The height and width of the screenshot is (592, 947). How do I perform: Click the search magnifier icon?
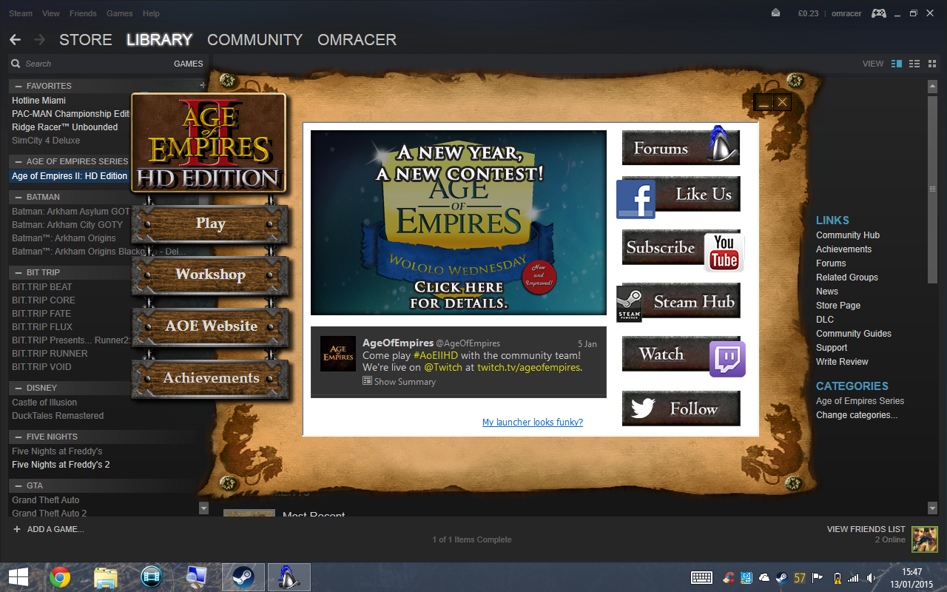16,64
